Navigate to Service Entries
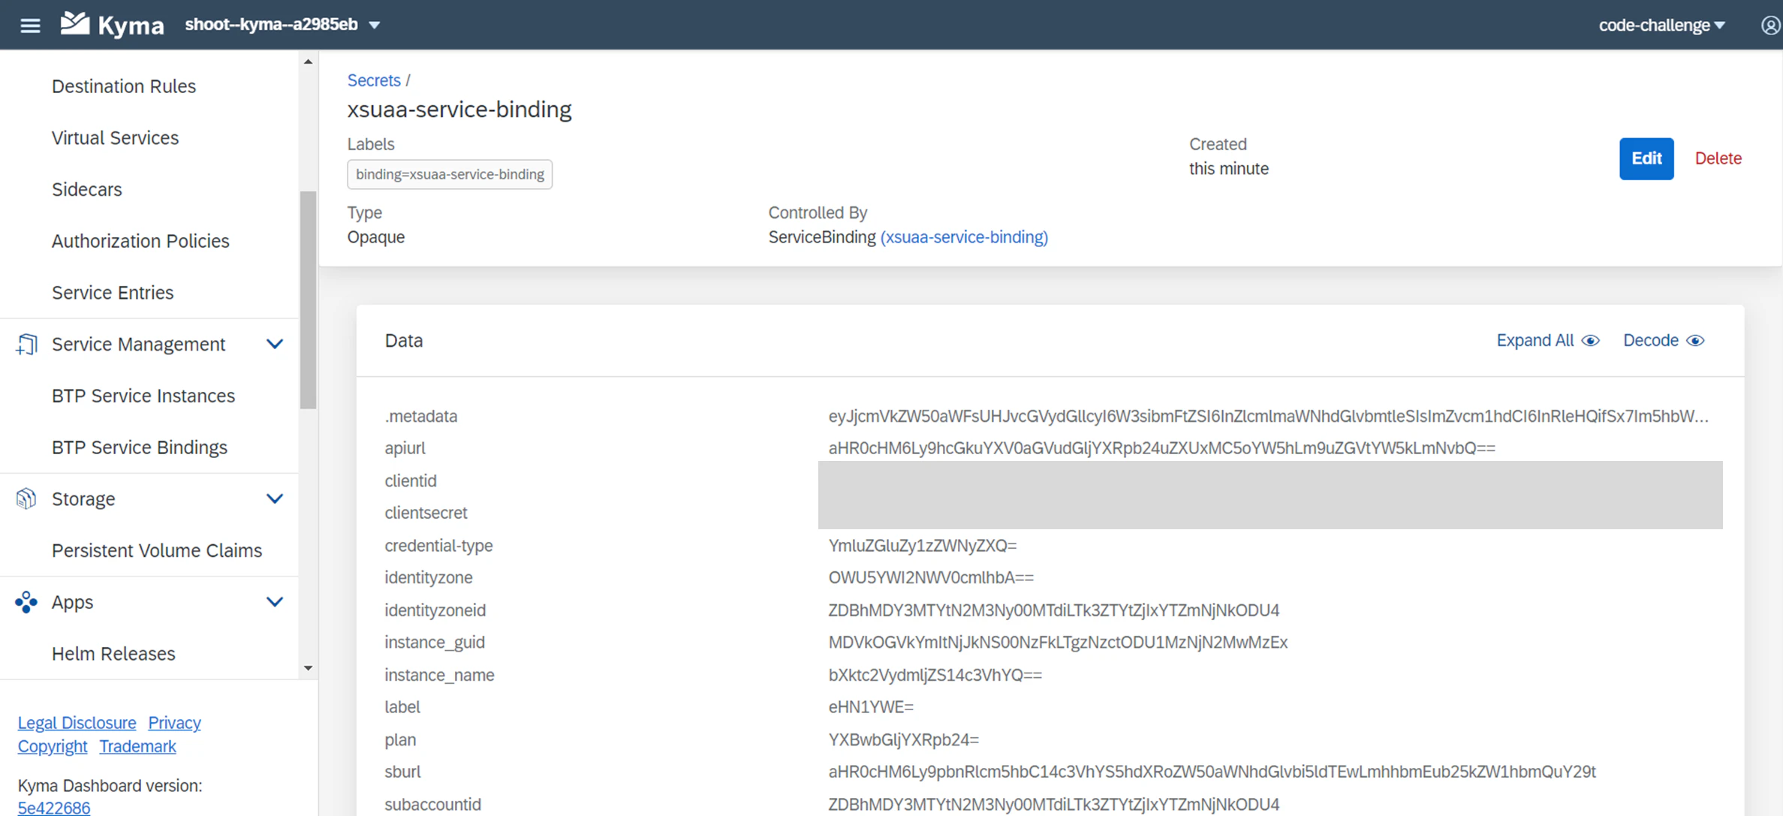This screenshot has height=816, width=1783. point(113,293)
